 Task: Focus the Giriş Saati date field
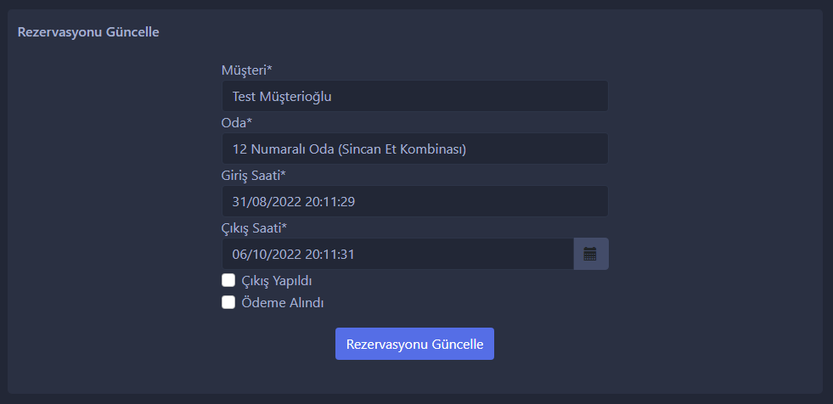(x=415, y=201)
